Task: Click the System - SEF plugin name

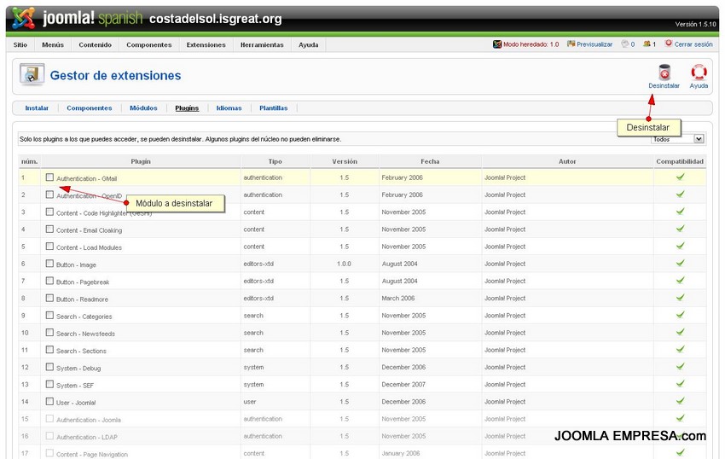Action: (75, 386)
